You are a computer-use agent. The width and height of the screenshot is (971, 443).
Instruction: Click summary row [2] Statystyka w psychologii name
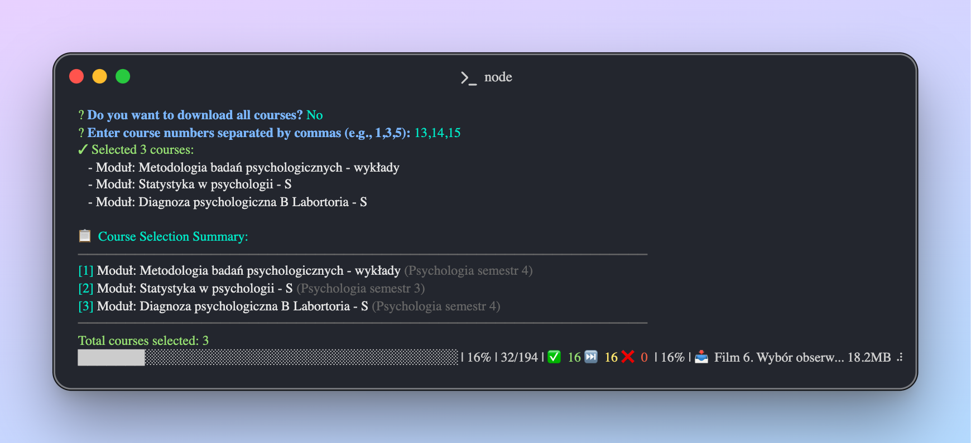[195, 288]
